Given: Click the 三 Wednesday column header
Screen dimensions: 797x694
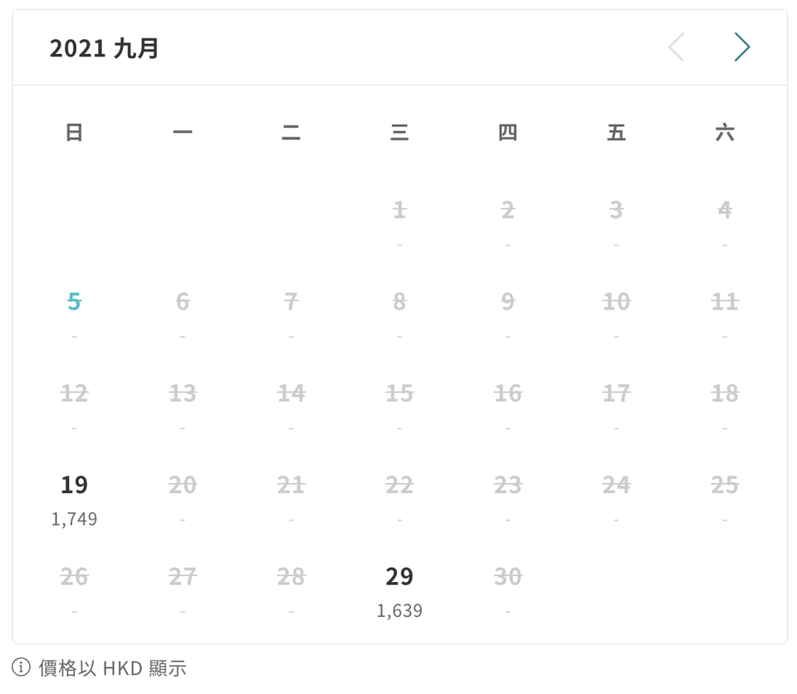Looking at the screenshot, I should pos(399,132).
